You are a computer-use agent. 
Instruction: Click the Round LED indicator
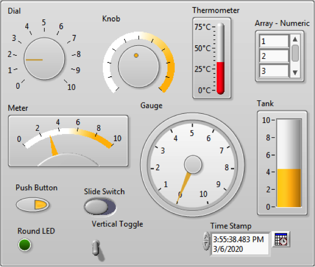click(x=25, y=244)
